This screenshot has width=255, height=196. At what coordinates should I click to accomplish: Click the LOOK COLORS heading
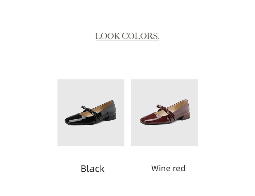coord(127,36)
